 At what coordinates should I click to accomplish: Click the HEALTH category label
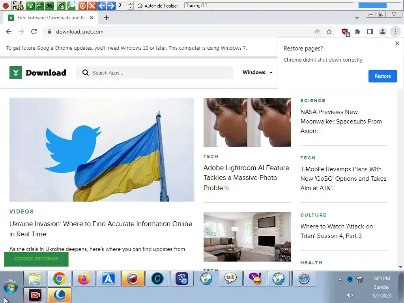311,263
